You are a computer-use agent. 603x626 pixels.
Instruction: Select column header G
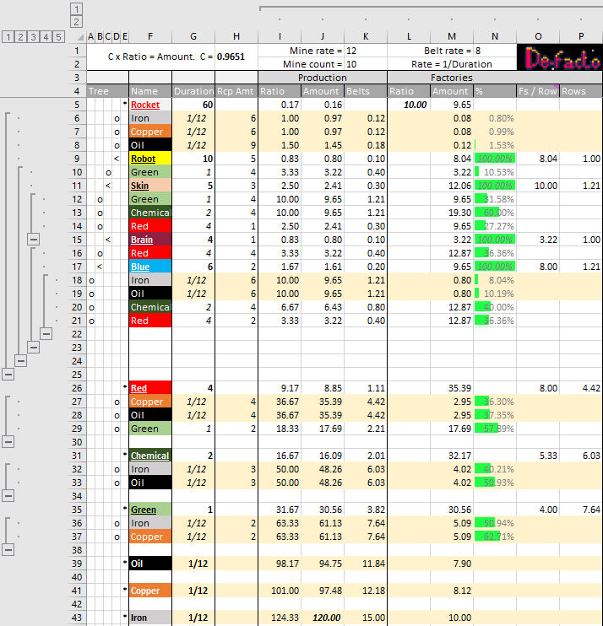(193, 36)
